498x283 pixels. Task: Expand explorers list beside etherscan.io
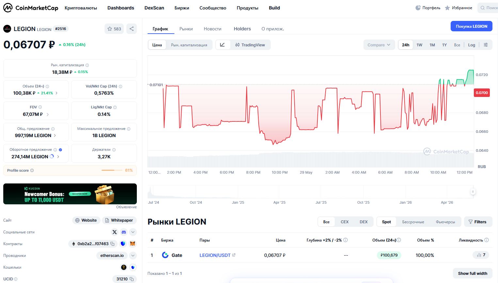point(133,256)
